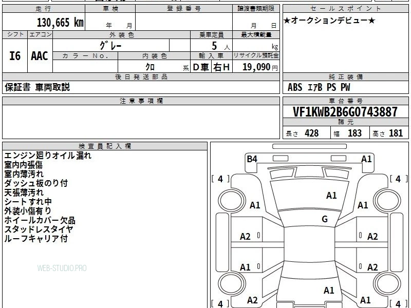The width and height of the screenshot is (411, 308).
Task: Select the "エアコン" label
Action: pyautogui.click(x=40, y=34)
